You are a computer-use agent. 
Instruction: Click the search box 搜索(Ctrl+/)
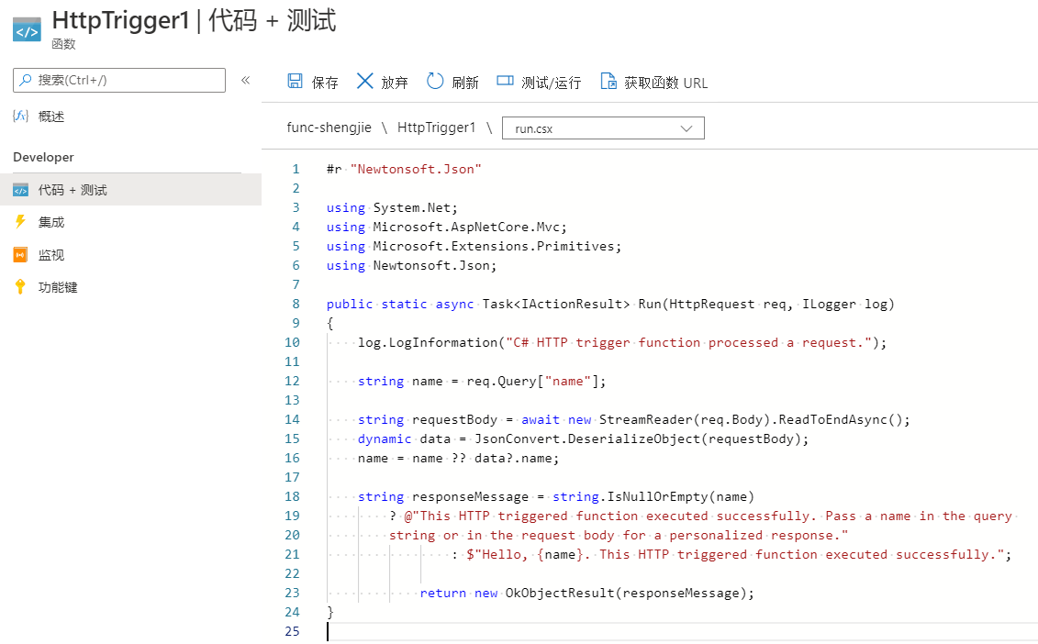(118, 80)
